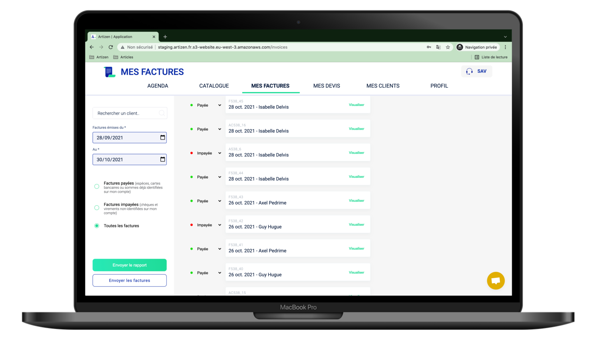Open calendar picker for start date 28/09/2021
The width and height of the screenshot is (597, 340).
pos(163,138)
